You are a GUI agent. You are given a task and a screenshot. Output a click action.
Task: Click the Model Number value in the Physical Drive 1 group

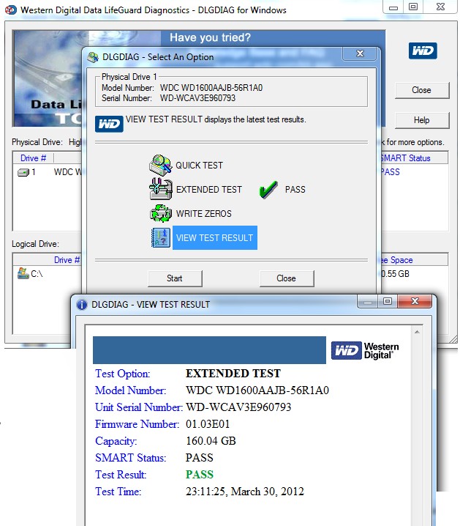pos(211,88)
